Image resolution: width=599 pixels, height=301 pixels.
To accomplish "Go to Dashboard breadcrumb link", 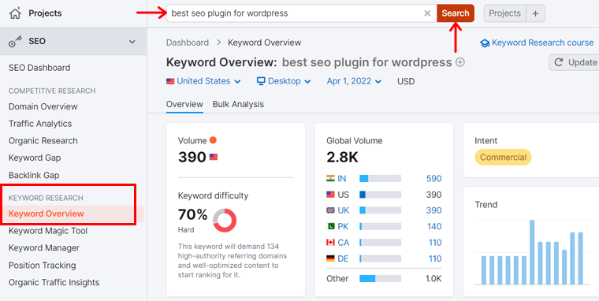I will click(x=188, y=43).
